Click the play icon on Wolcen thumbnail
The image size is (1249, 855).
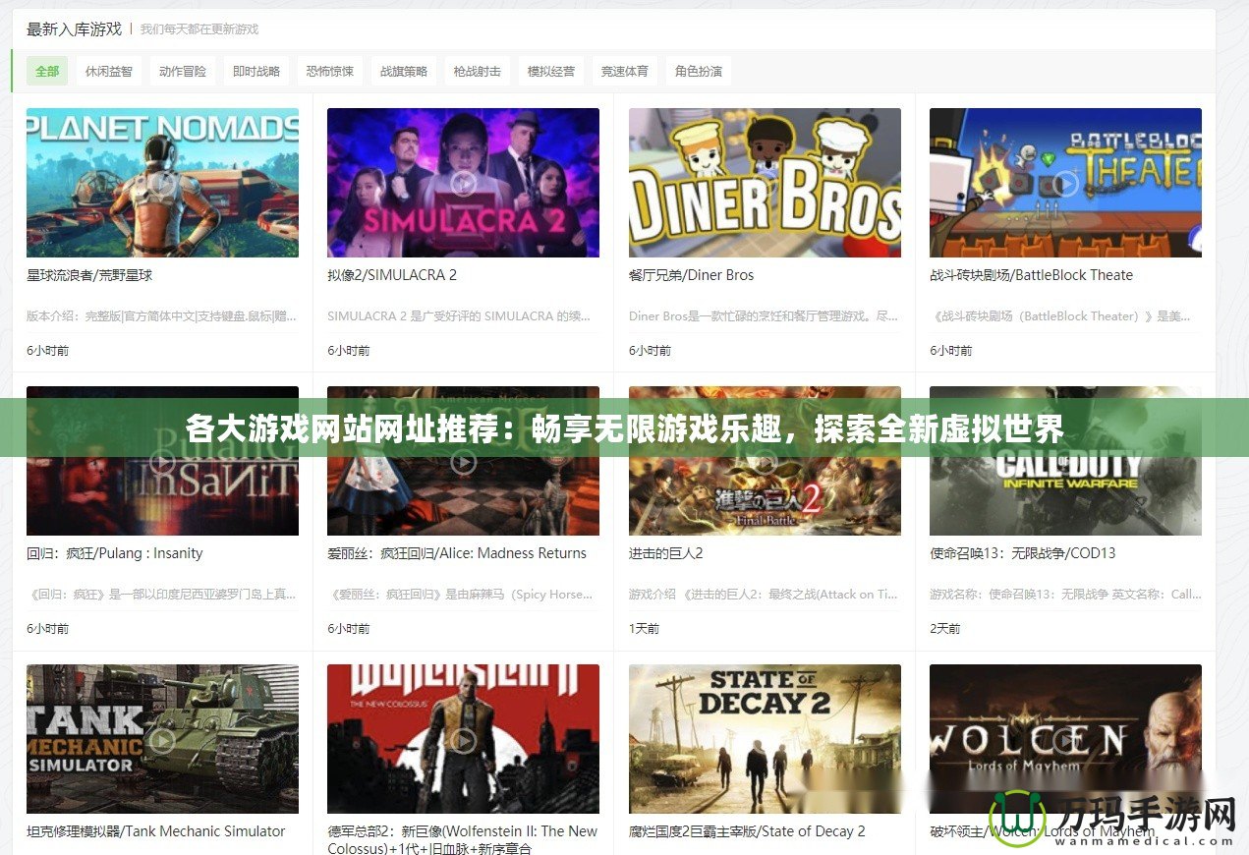pyautogui.click(x=1065, y=739)
